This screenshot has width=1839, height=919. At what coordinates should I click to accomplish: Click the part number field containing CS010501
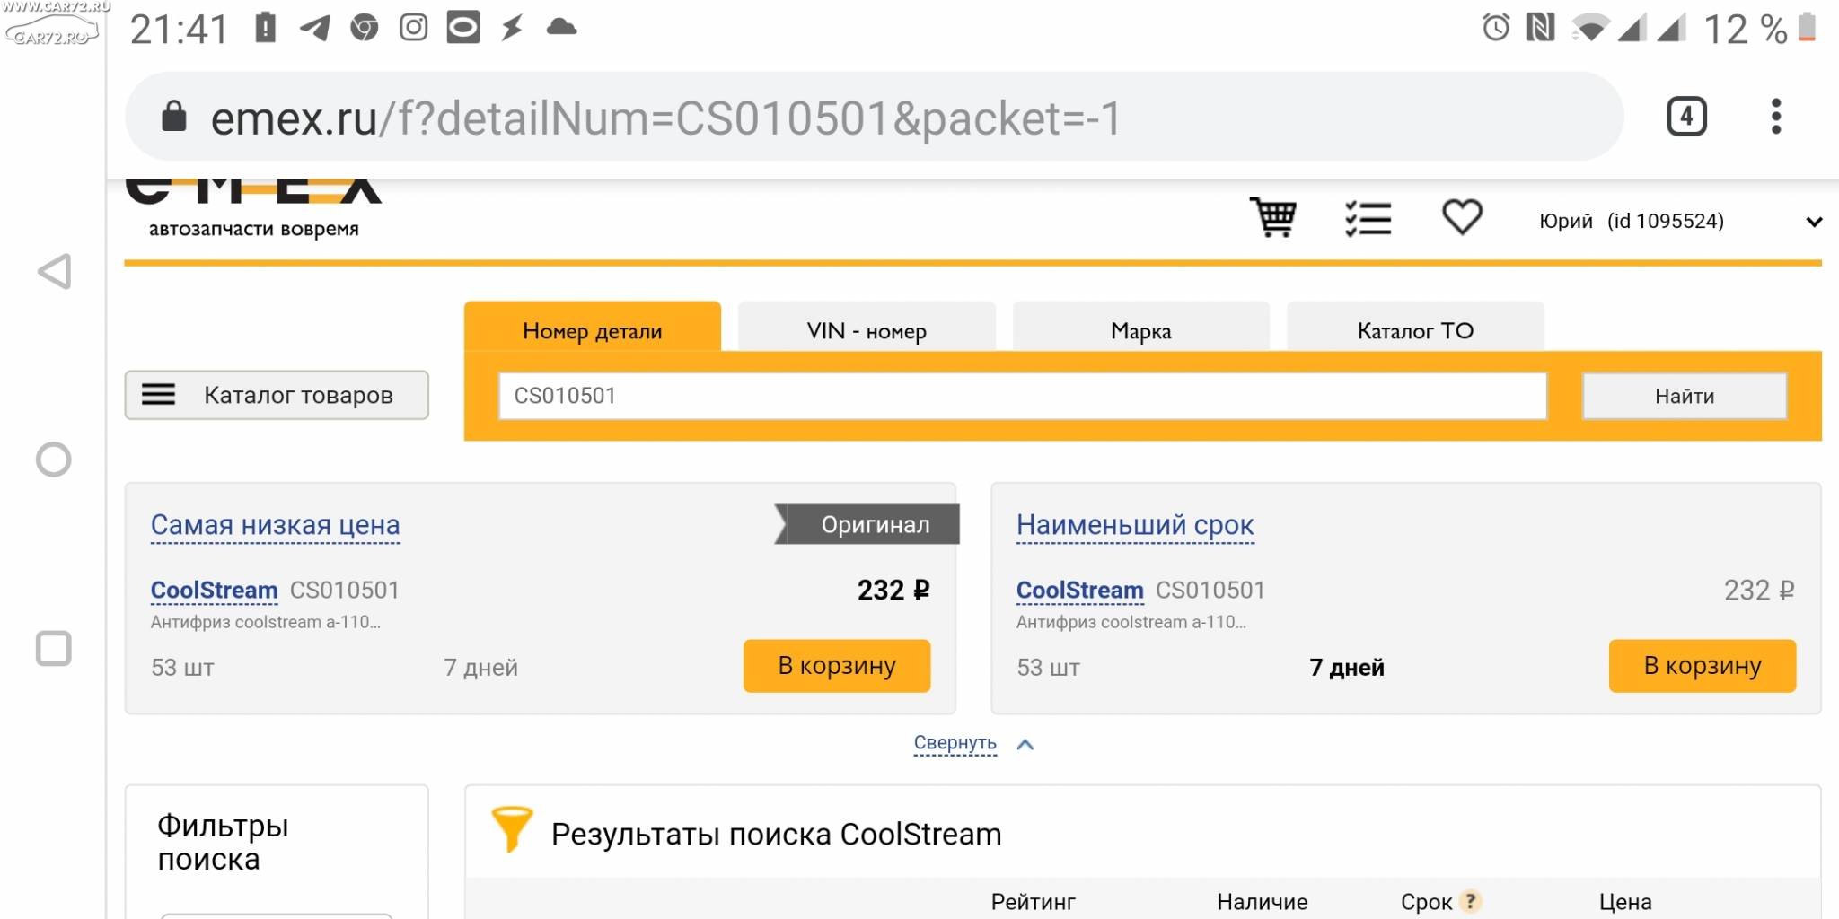[1023, 396]
